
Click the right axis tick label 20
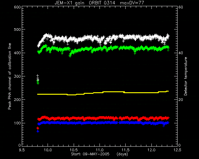pyautogui.click(x=181, y=100)
